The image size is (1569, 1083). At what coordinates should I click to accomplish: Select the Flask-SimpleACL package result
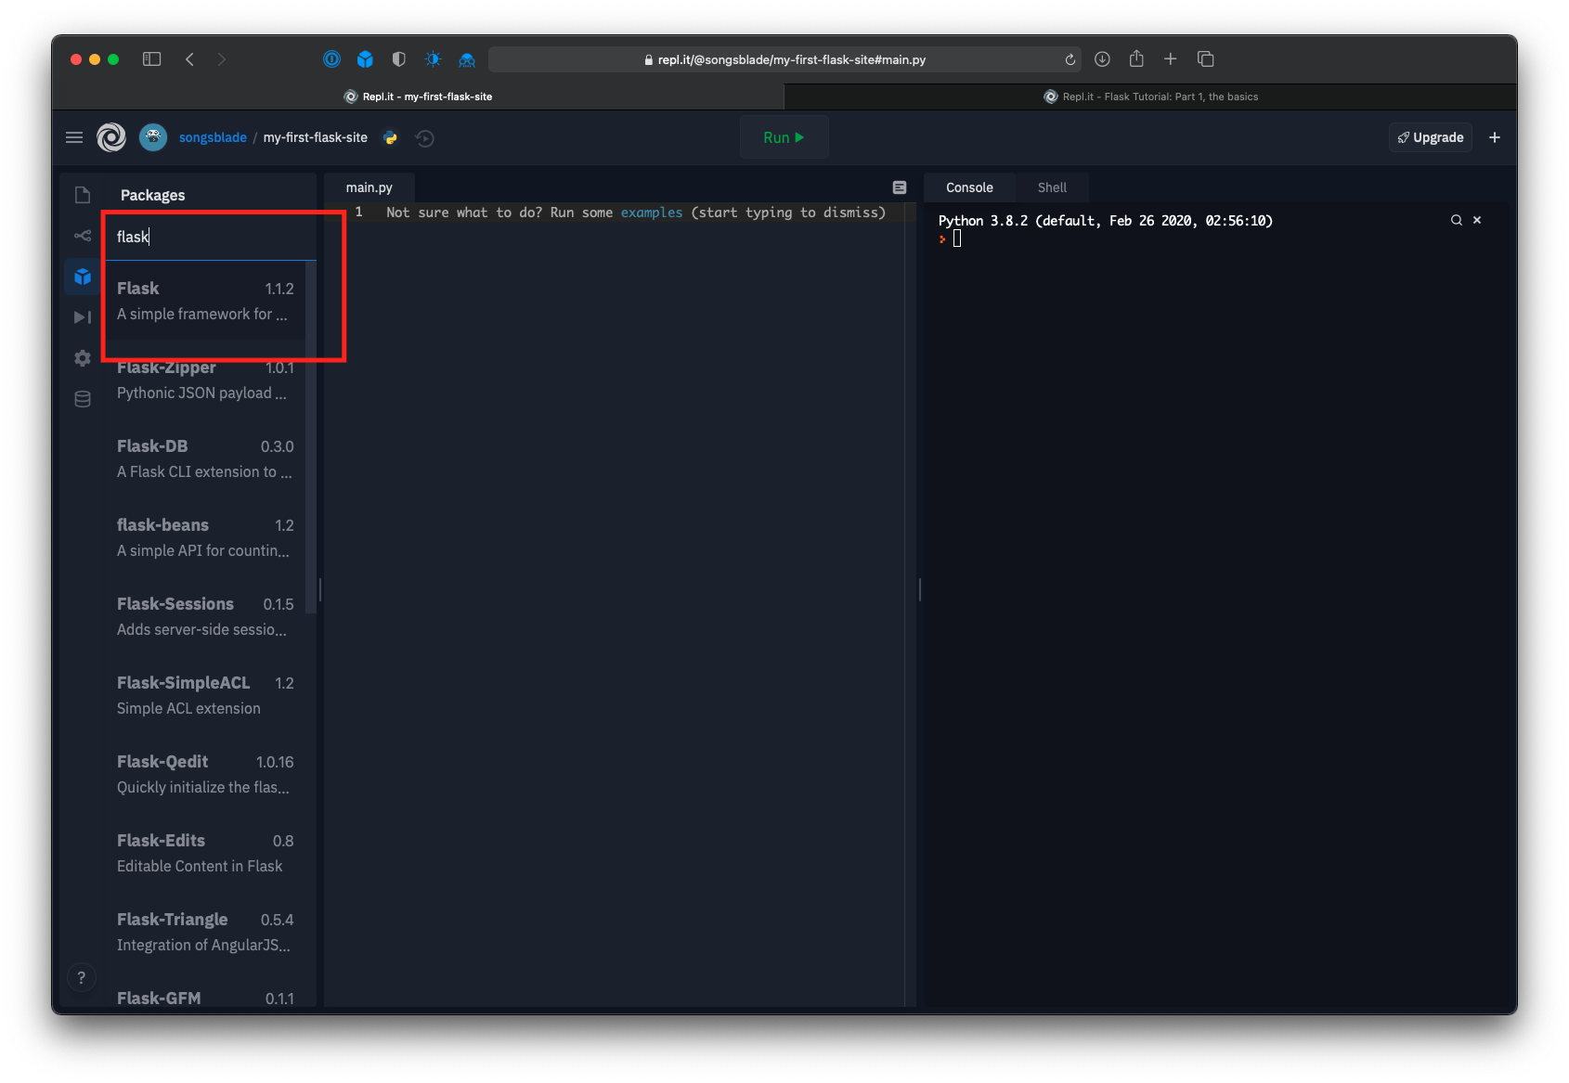pos(205,696)
